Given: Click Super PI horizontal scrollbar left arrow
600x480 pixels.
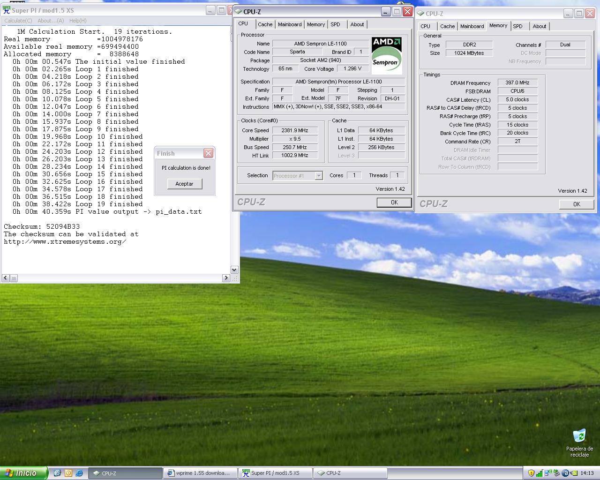Looking at the screenshot, I should click(5, 278).
